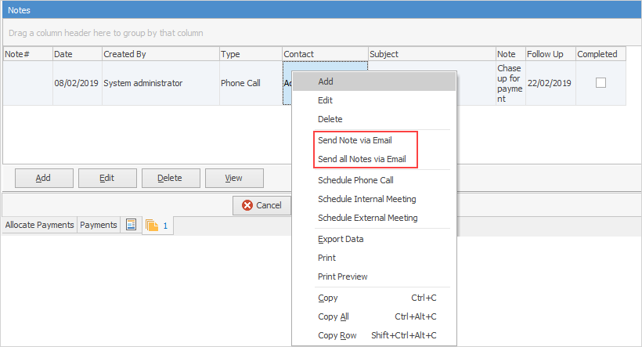Screen dimensions: 642x347
Task: Choose Print from the context menu
Action: tap(374, 258)
